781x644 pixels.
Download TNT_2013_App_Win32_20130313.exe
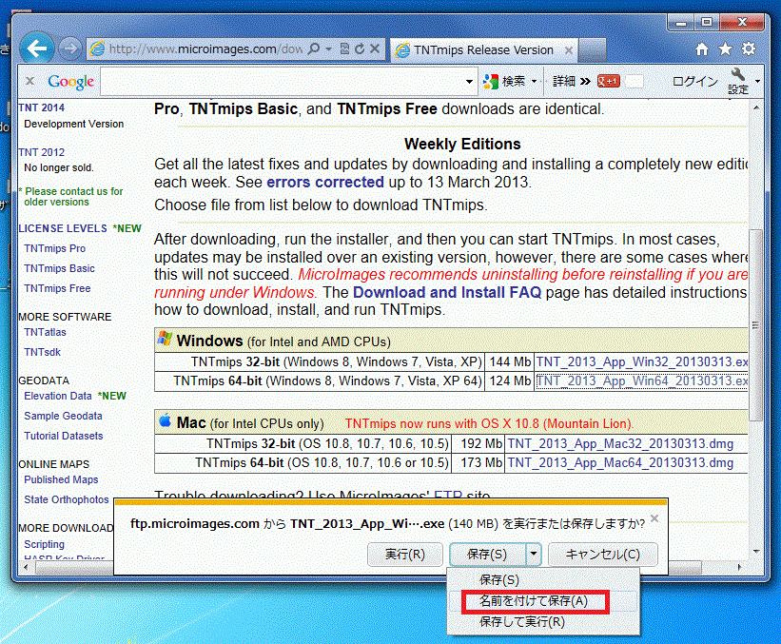click(641, 362)
